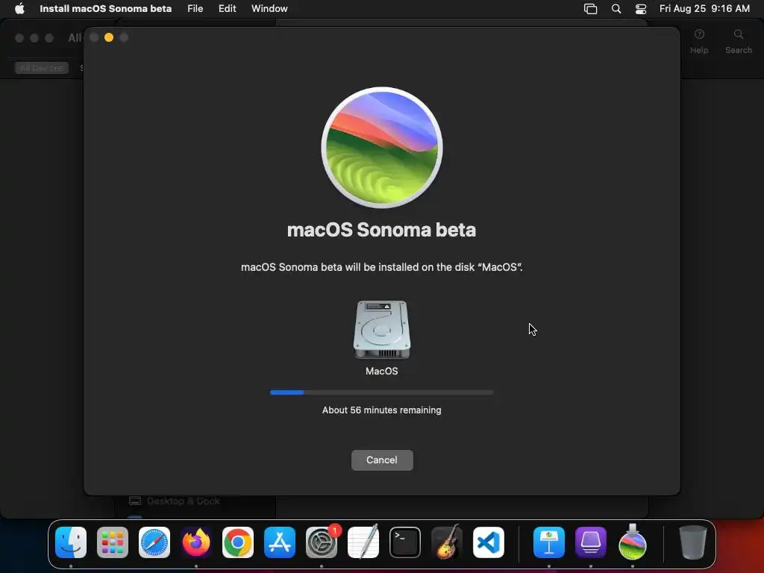The image size is (764, 573).
Task: Open Spotlight search in menu bar
Action: (616, 9)
